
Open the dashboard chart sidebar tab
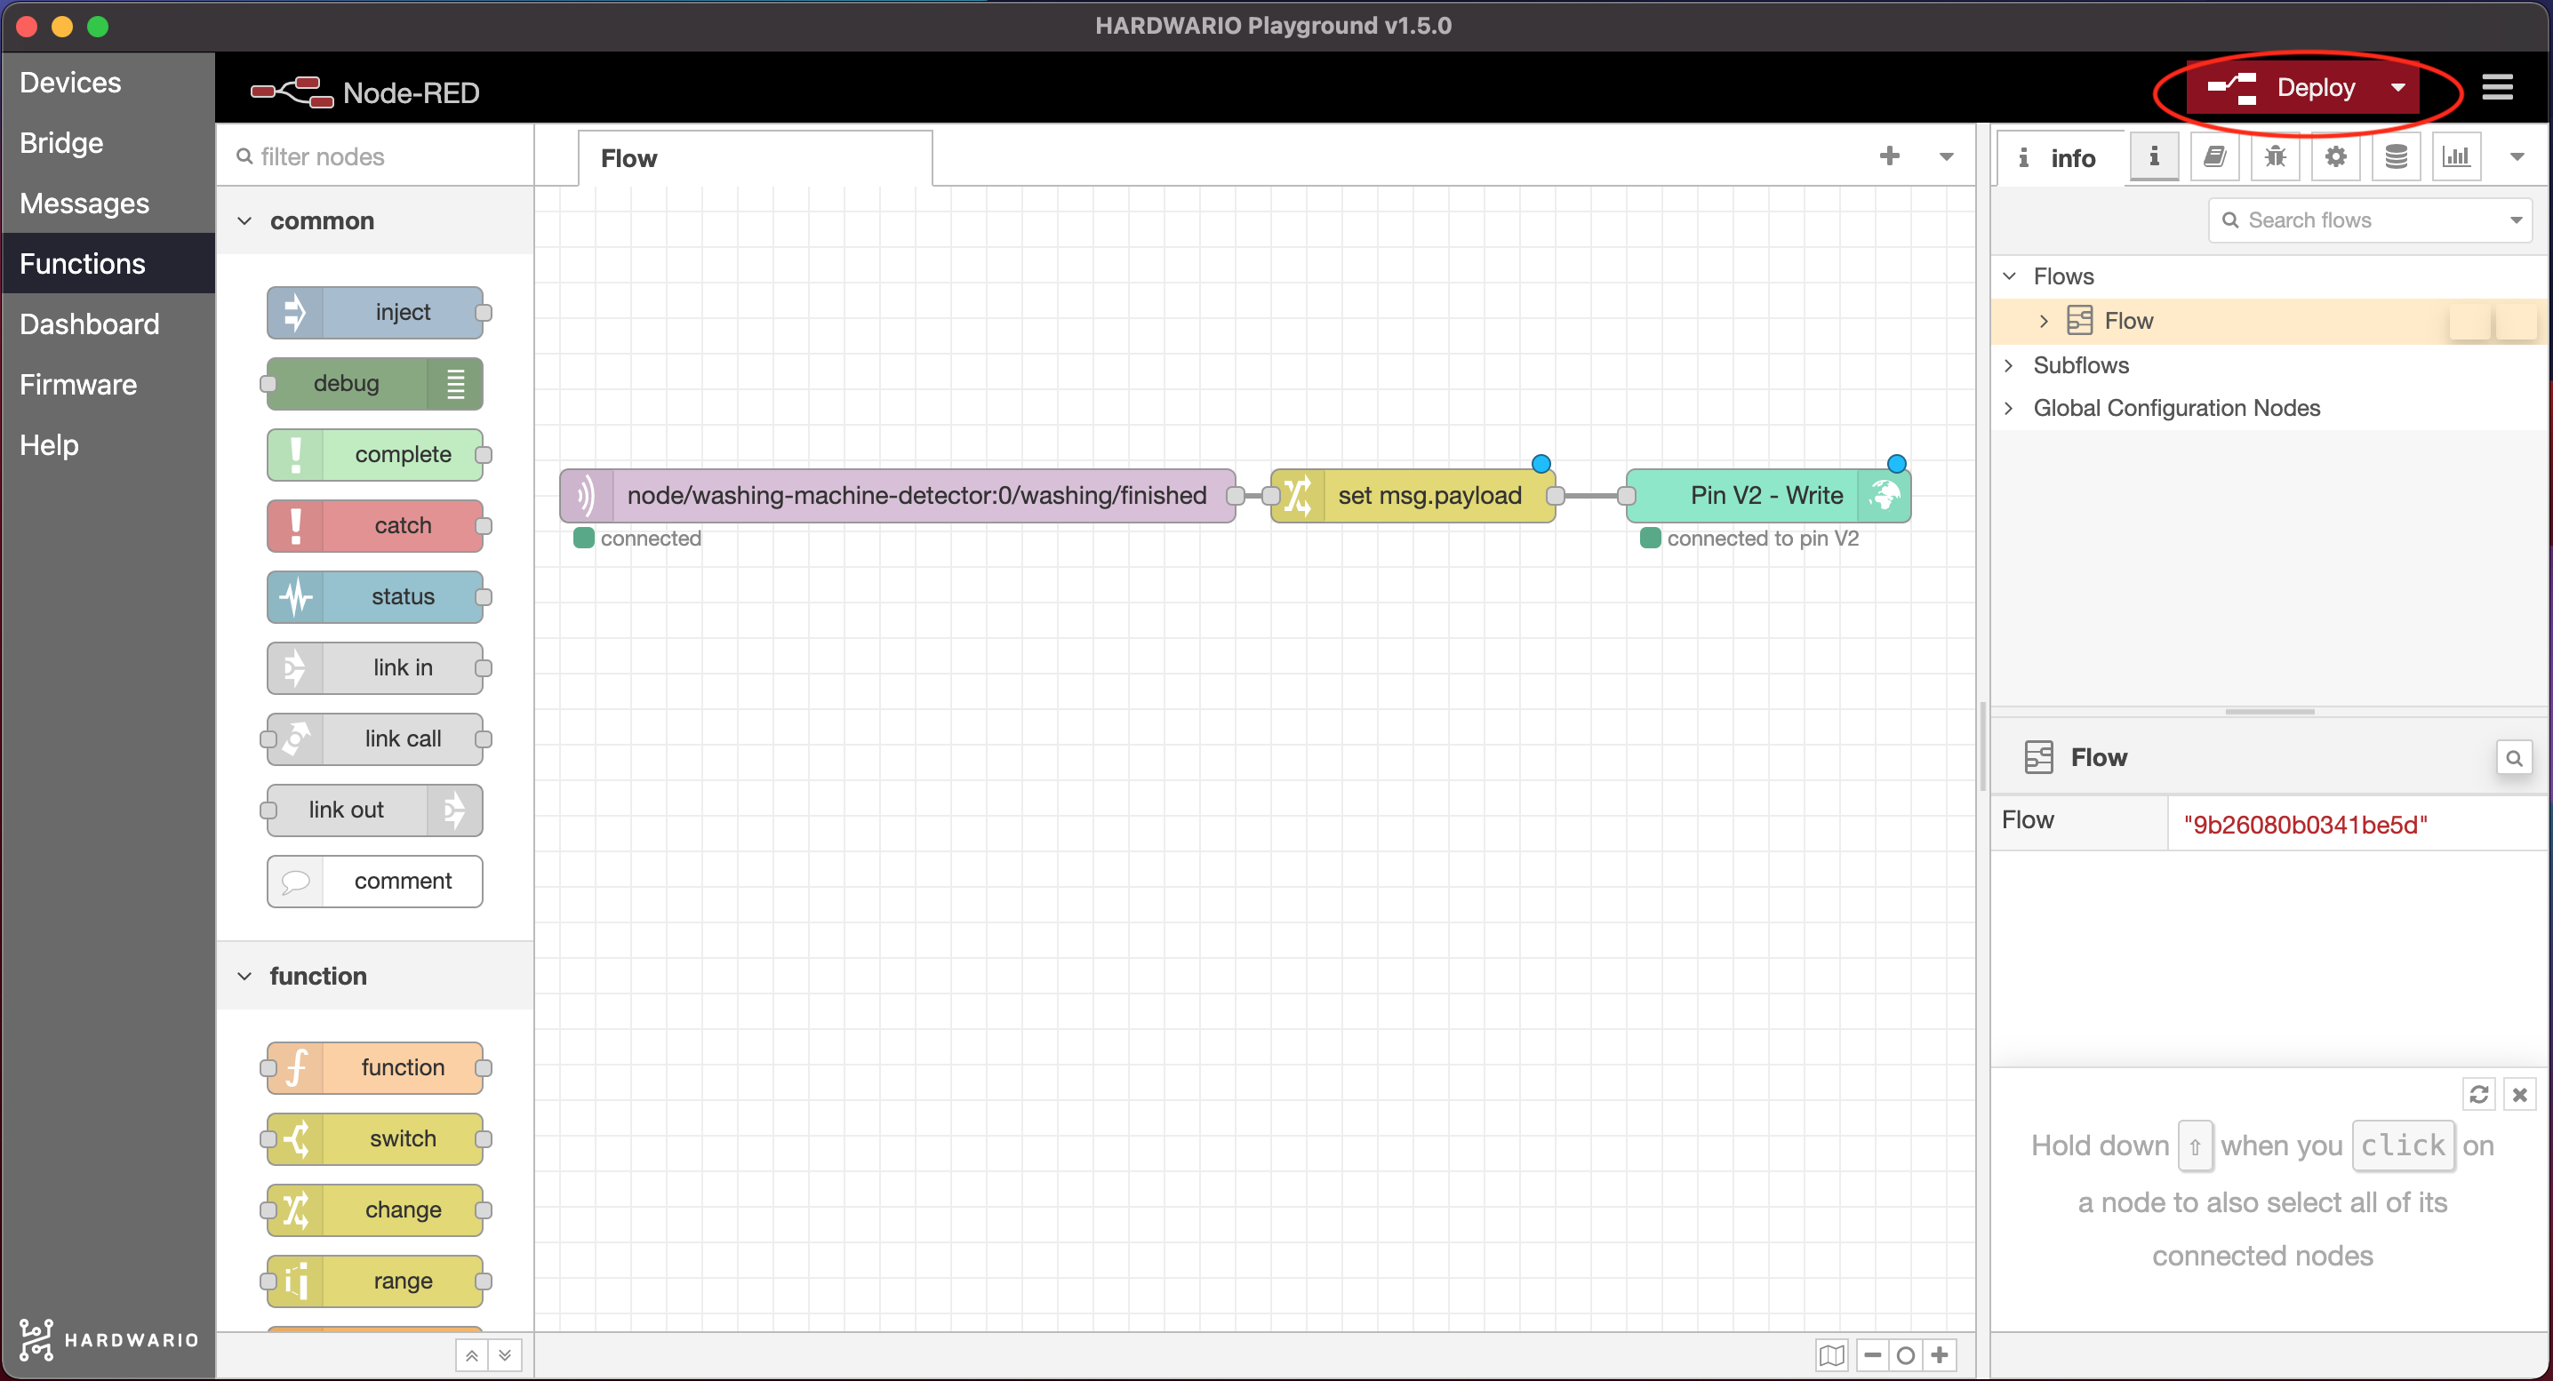2457,156
